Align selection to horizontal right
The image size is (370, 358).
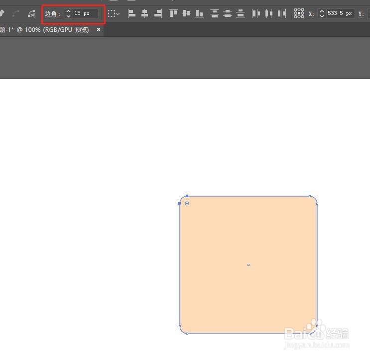tap(158, 13)
